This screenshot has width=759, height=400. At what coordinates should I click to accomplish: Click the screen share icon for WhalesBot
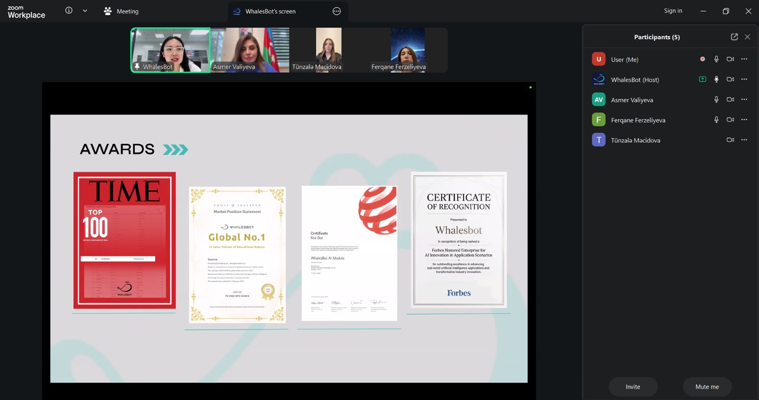point(703,79)
